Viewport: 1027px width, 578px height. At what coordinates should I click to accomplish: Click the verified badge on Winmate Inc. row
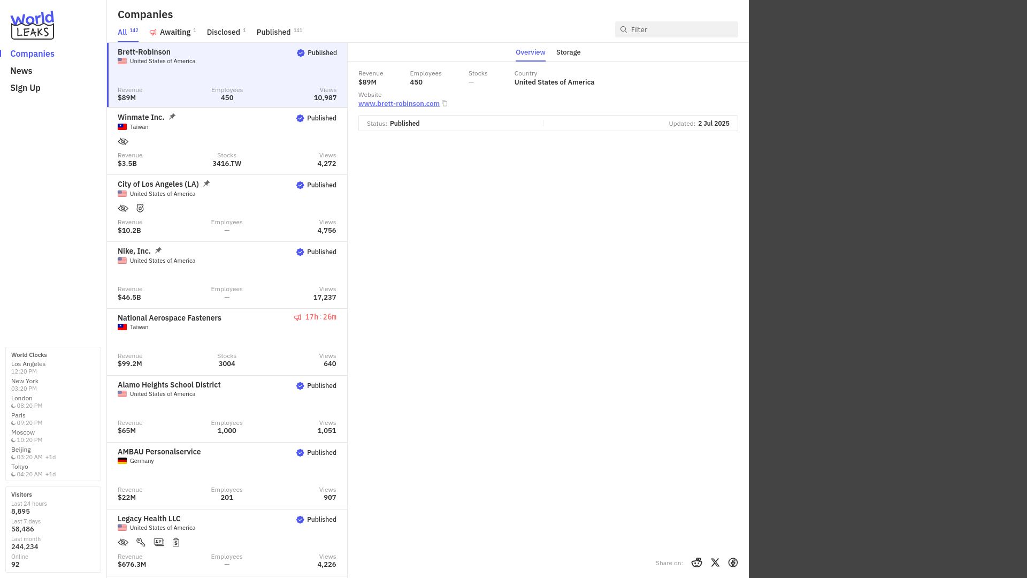tap(300, 118)
